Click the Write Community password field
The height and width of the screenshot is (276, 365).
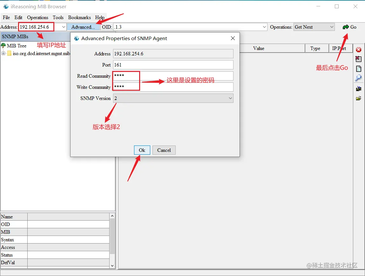[173, 87]
